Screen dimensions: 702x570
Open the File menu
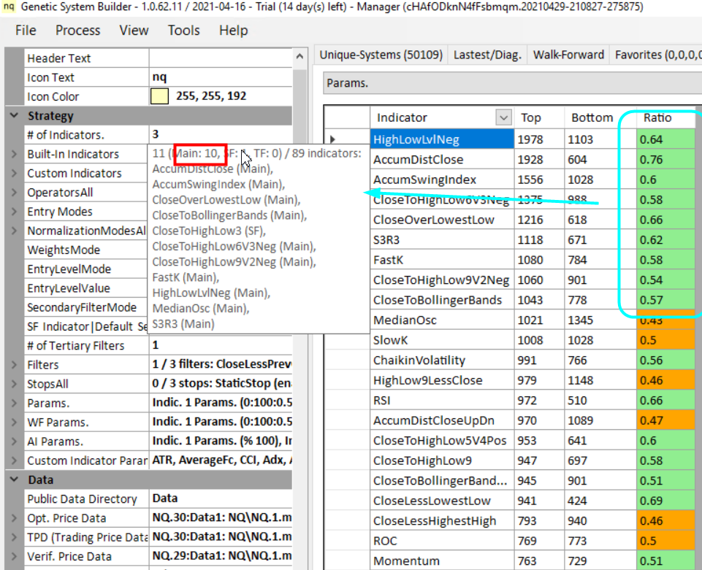click(x=26, y=31)
